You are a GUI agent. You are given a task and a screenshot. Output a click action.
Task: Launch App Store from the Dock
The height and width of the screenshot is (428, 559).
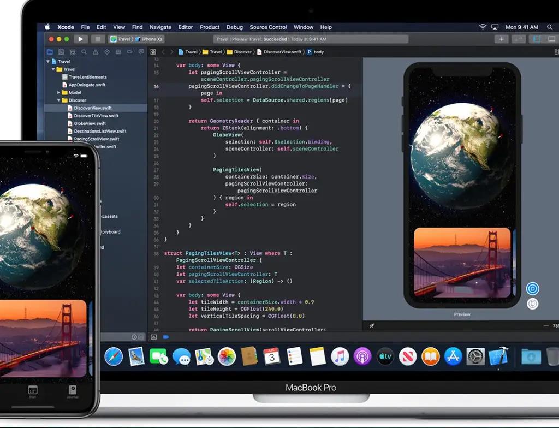453,356
